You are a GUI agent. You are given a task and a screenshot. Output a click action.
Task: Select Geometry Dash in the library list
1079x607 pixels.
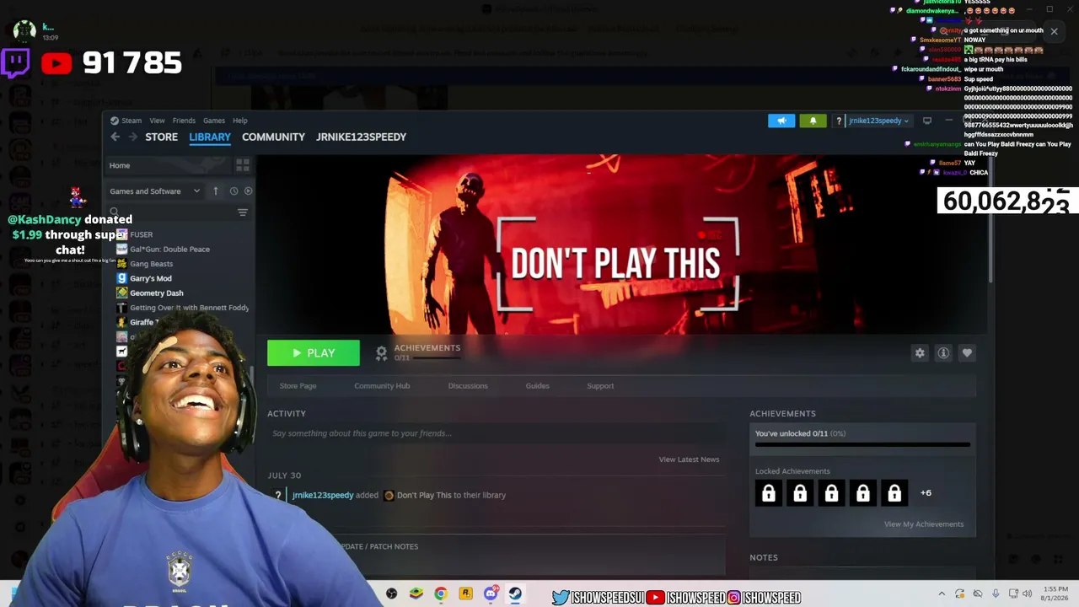coord(156,293)
